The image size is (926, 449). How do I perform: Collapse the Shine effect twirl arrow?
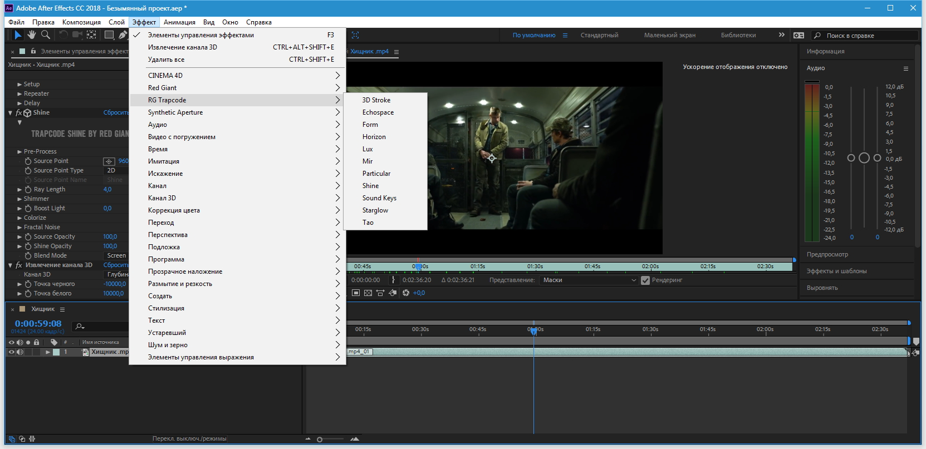[10, 113]
